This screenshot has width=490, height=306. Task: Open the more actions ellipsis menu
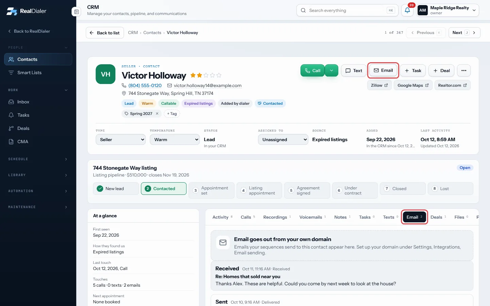point(464,70)
